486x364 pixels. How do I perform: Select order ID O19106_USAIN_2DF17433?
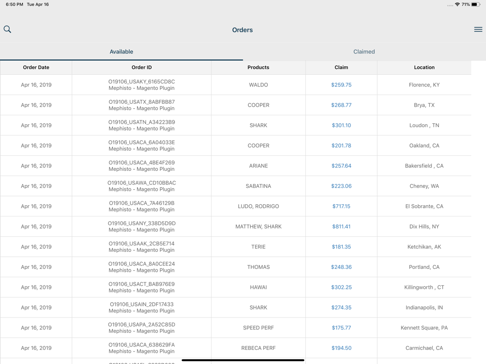coord(141,305)
